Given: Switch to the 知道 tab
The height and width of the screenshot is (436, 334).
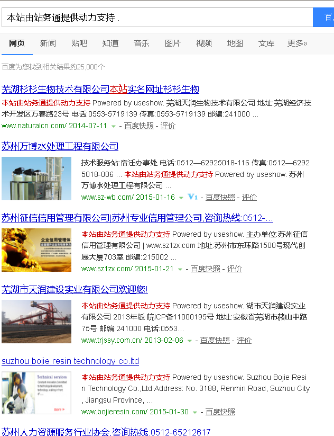Looking at the screenshot, I should [x=110, y=43].
